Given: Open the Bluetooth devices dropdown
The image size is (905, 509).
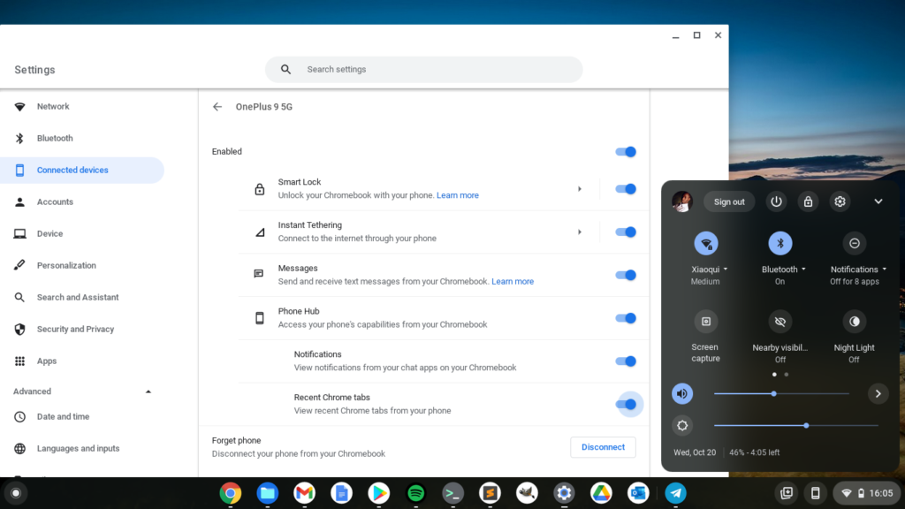Looking at the screenshot, I should click(x=783, y=270).
